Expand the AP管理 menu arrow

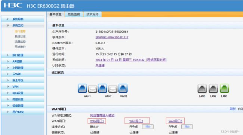coord(7,61)
